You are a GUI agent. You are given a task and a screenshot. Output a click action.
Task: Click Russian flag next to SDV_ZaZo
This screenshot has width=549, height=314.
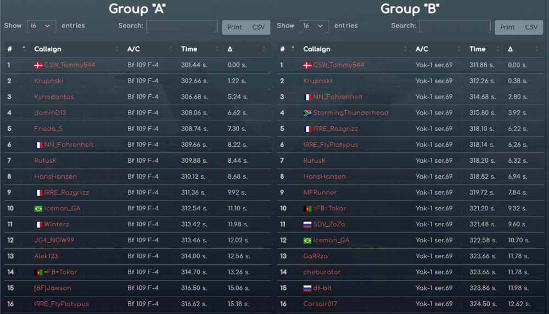point(307,225)
